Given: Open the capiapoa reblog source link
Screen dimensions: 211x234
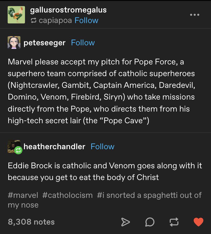Looking at the screenshot, I should tap(55, 20).
